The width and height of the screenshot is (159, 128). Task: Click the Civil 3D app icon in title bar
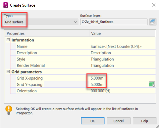6,5
